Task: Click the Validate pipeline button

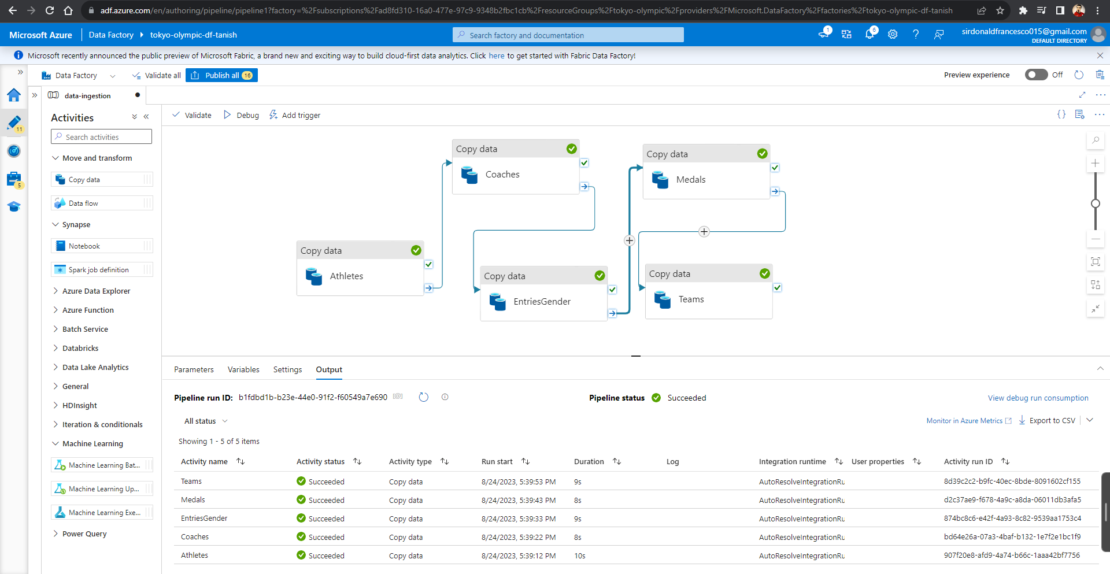Action: [x=192, y=115]
